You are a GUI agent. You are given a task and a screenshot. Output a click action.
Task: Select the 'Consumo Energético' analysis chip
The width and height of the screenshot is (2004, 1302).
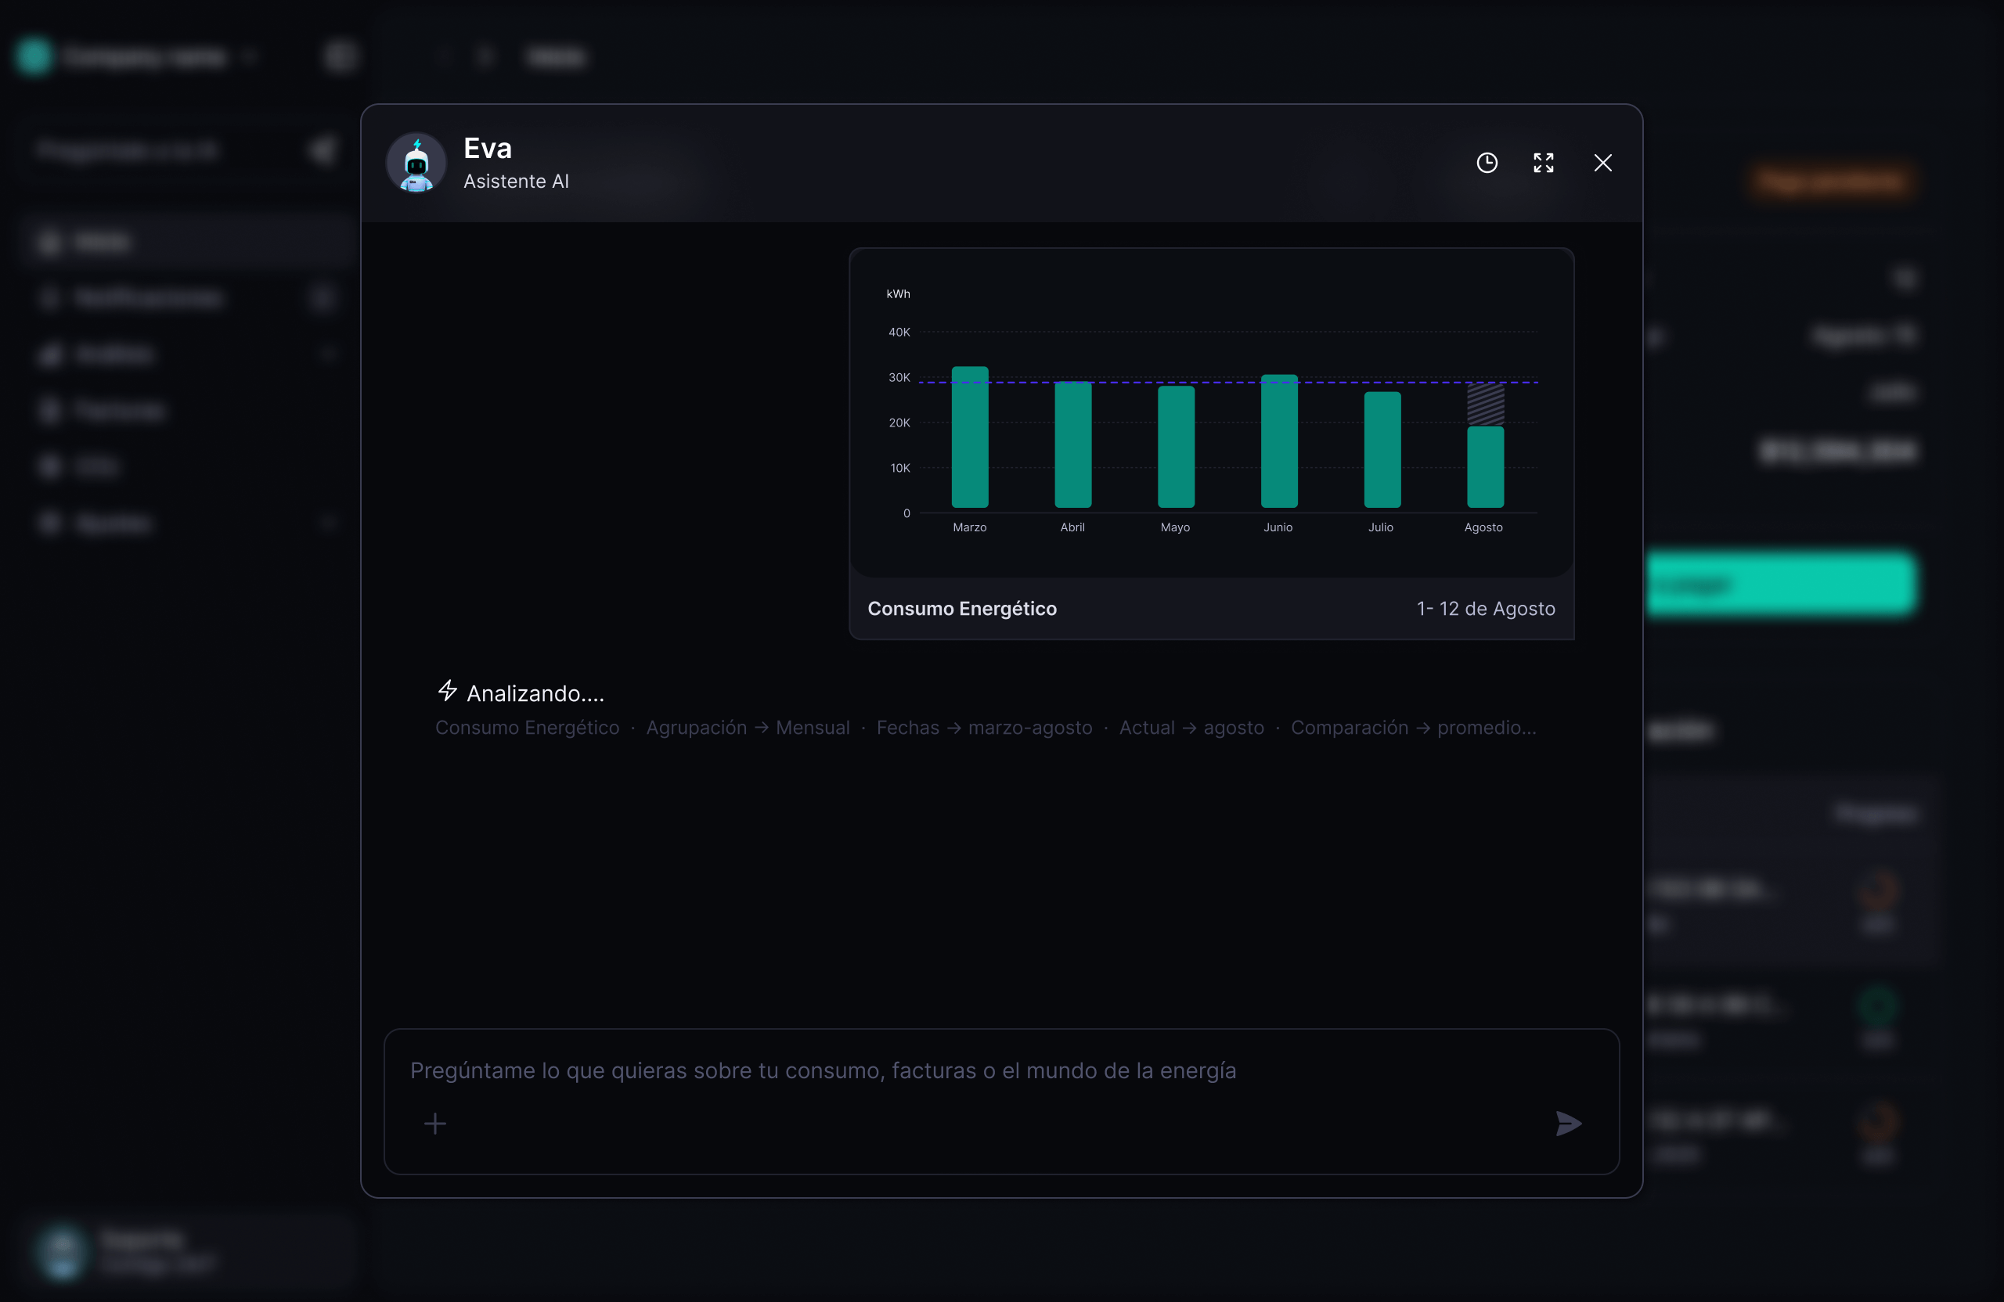pos(526,727)
